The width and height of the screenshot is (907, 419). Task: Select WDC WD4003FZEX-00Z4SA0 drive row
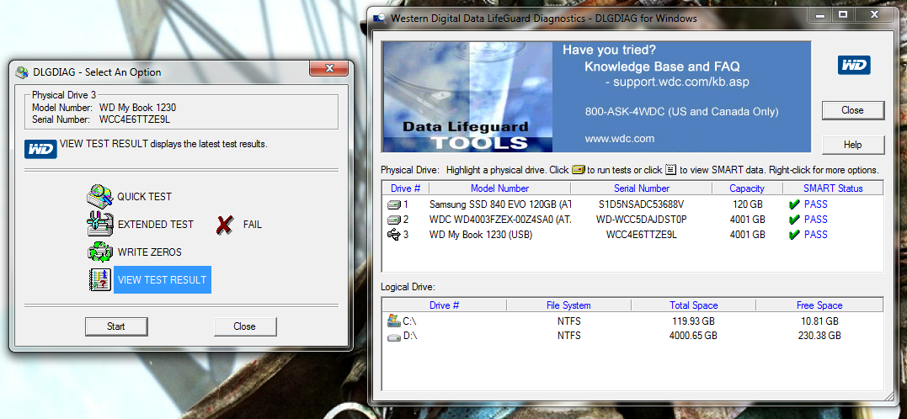tap(632, 220)
